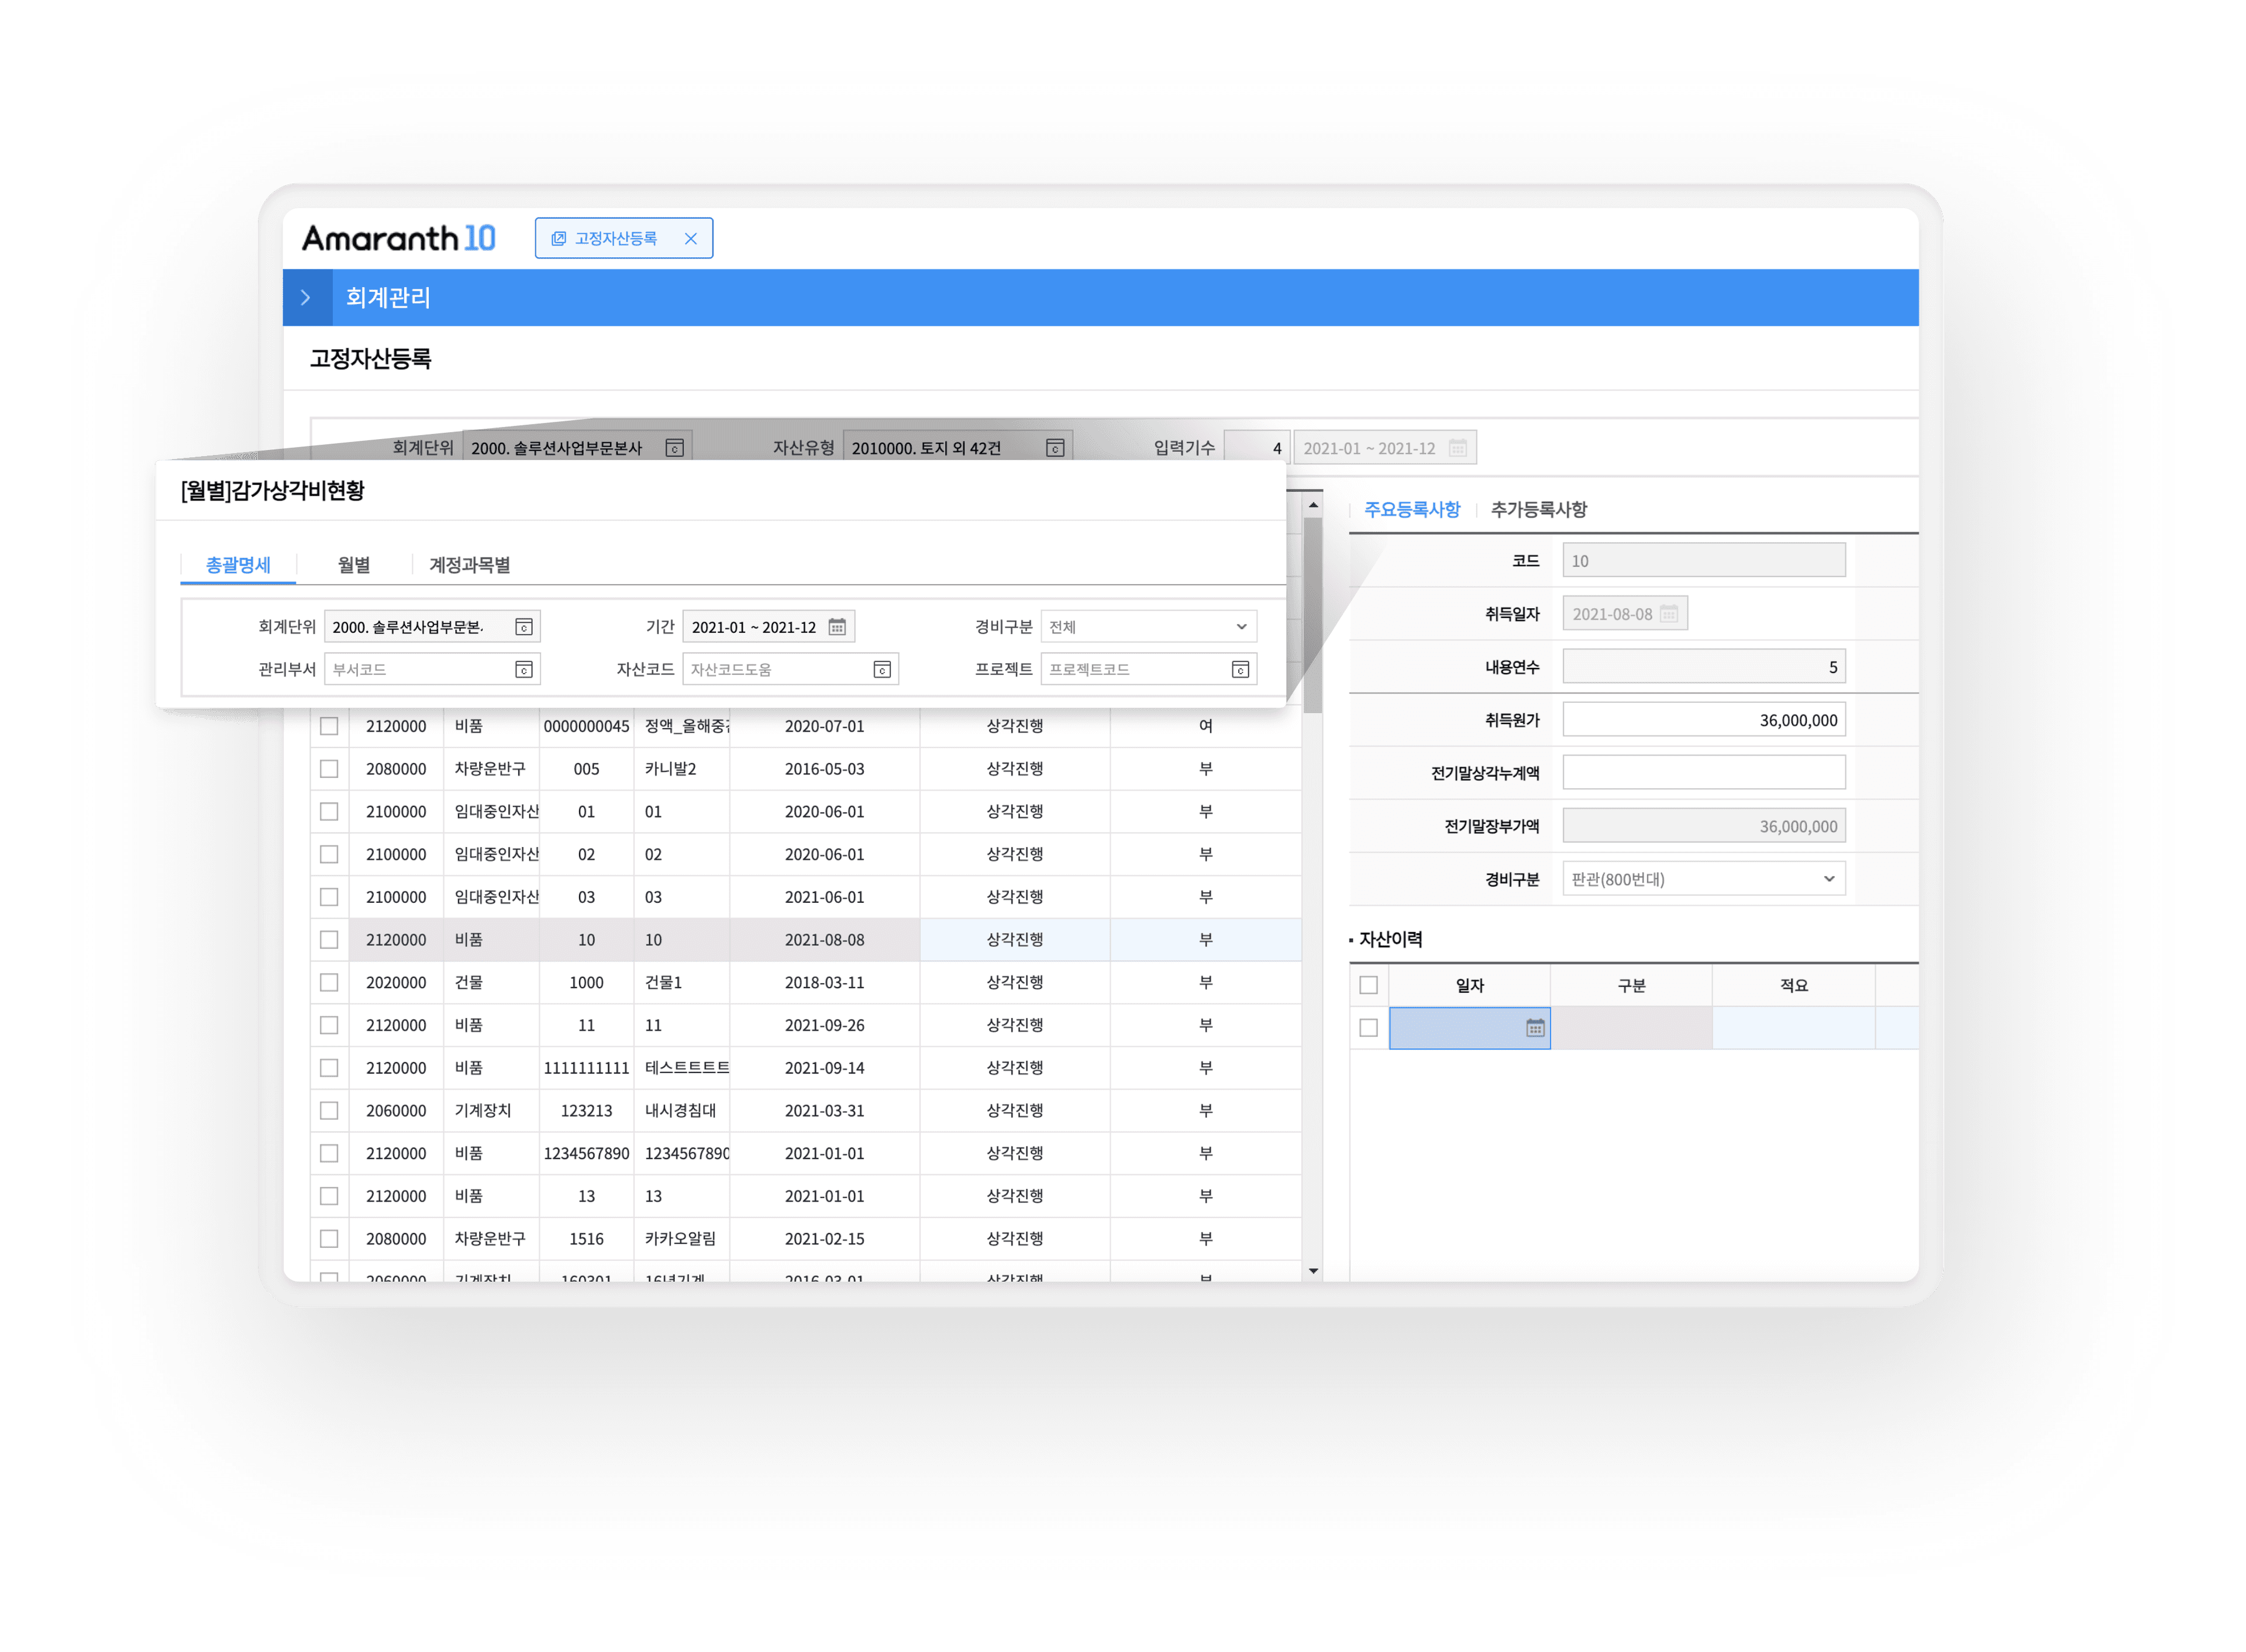Open lookup icon in 자산코드 field
Screen dimensions: 2246x1652
pos(882,670)
